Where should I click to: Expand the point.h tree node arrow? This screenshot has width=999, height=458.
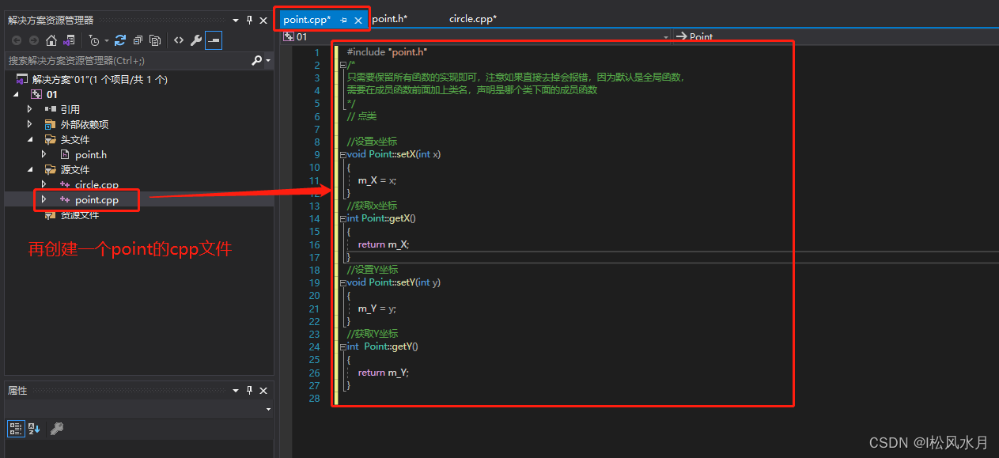click(44, 154)
